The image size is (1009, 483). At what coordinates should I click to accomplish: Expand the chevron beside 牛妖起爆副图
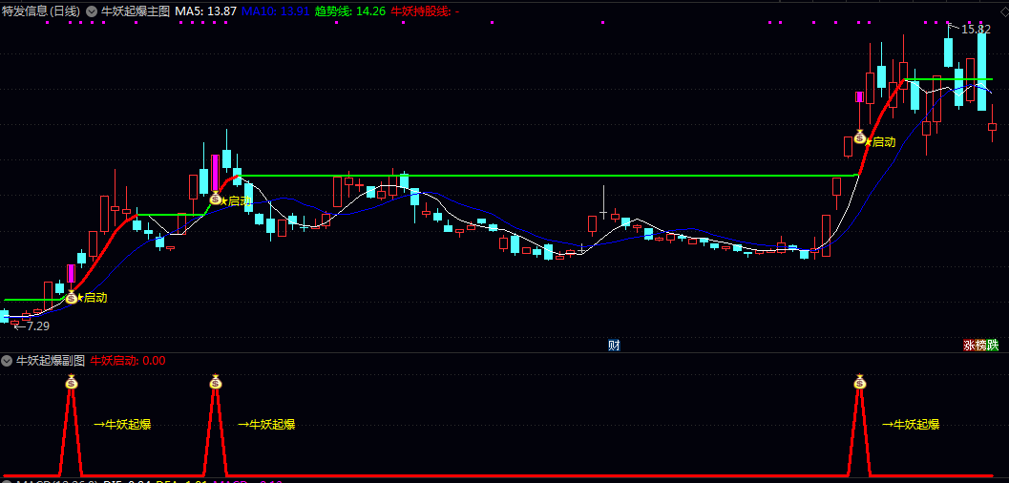[x=8, y=360]
